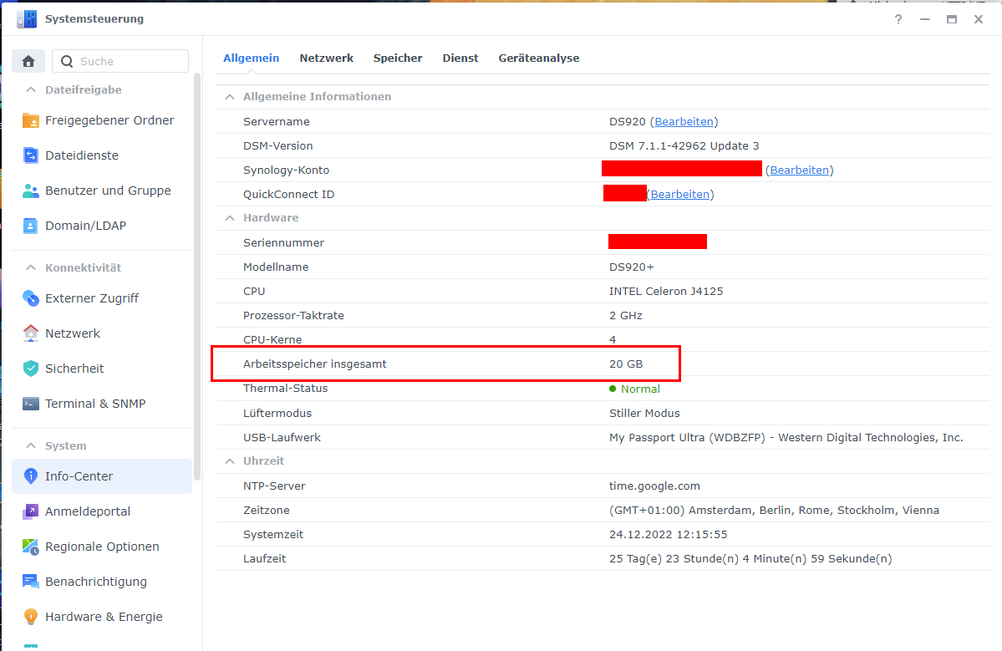This screenshot has height=651, width=1002.
Task: Open the Freigegebener Ordner folder icon
Action: pyautogui.click(x=30, y=120)
